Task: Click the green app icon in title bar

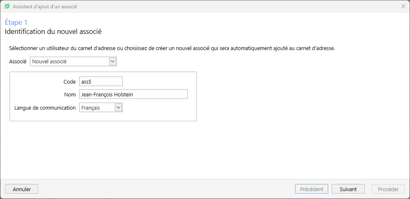Action: [x=7, y=7]
